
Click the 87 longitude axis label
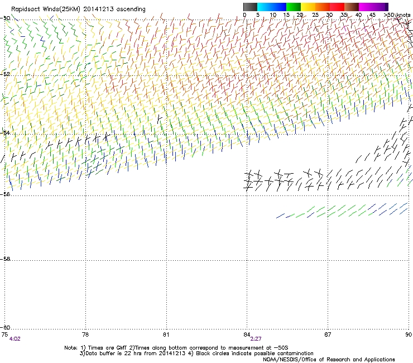(328, 335)
